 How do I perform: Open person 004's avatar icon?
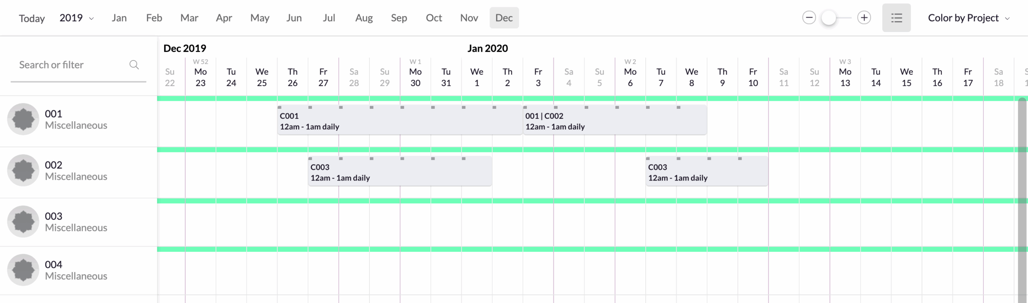coord(23,269)
